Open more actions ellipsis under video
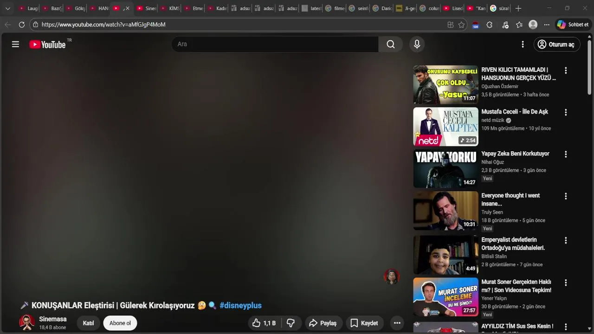Viewport: 594px width, 334px height. pyautogui.click(x=397, y=323)
